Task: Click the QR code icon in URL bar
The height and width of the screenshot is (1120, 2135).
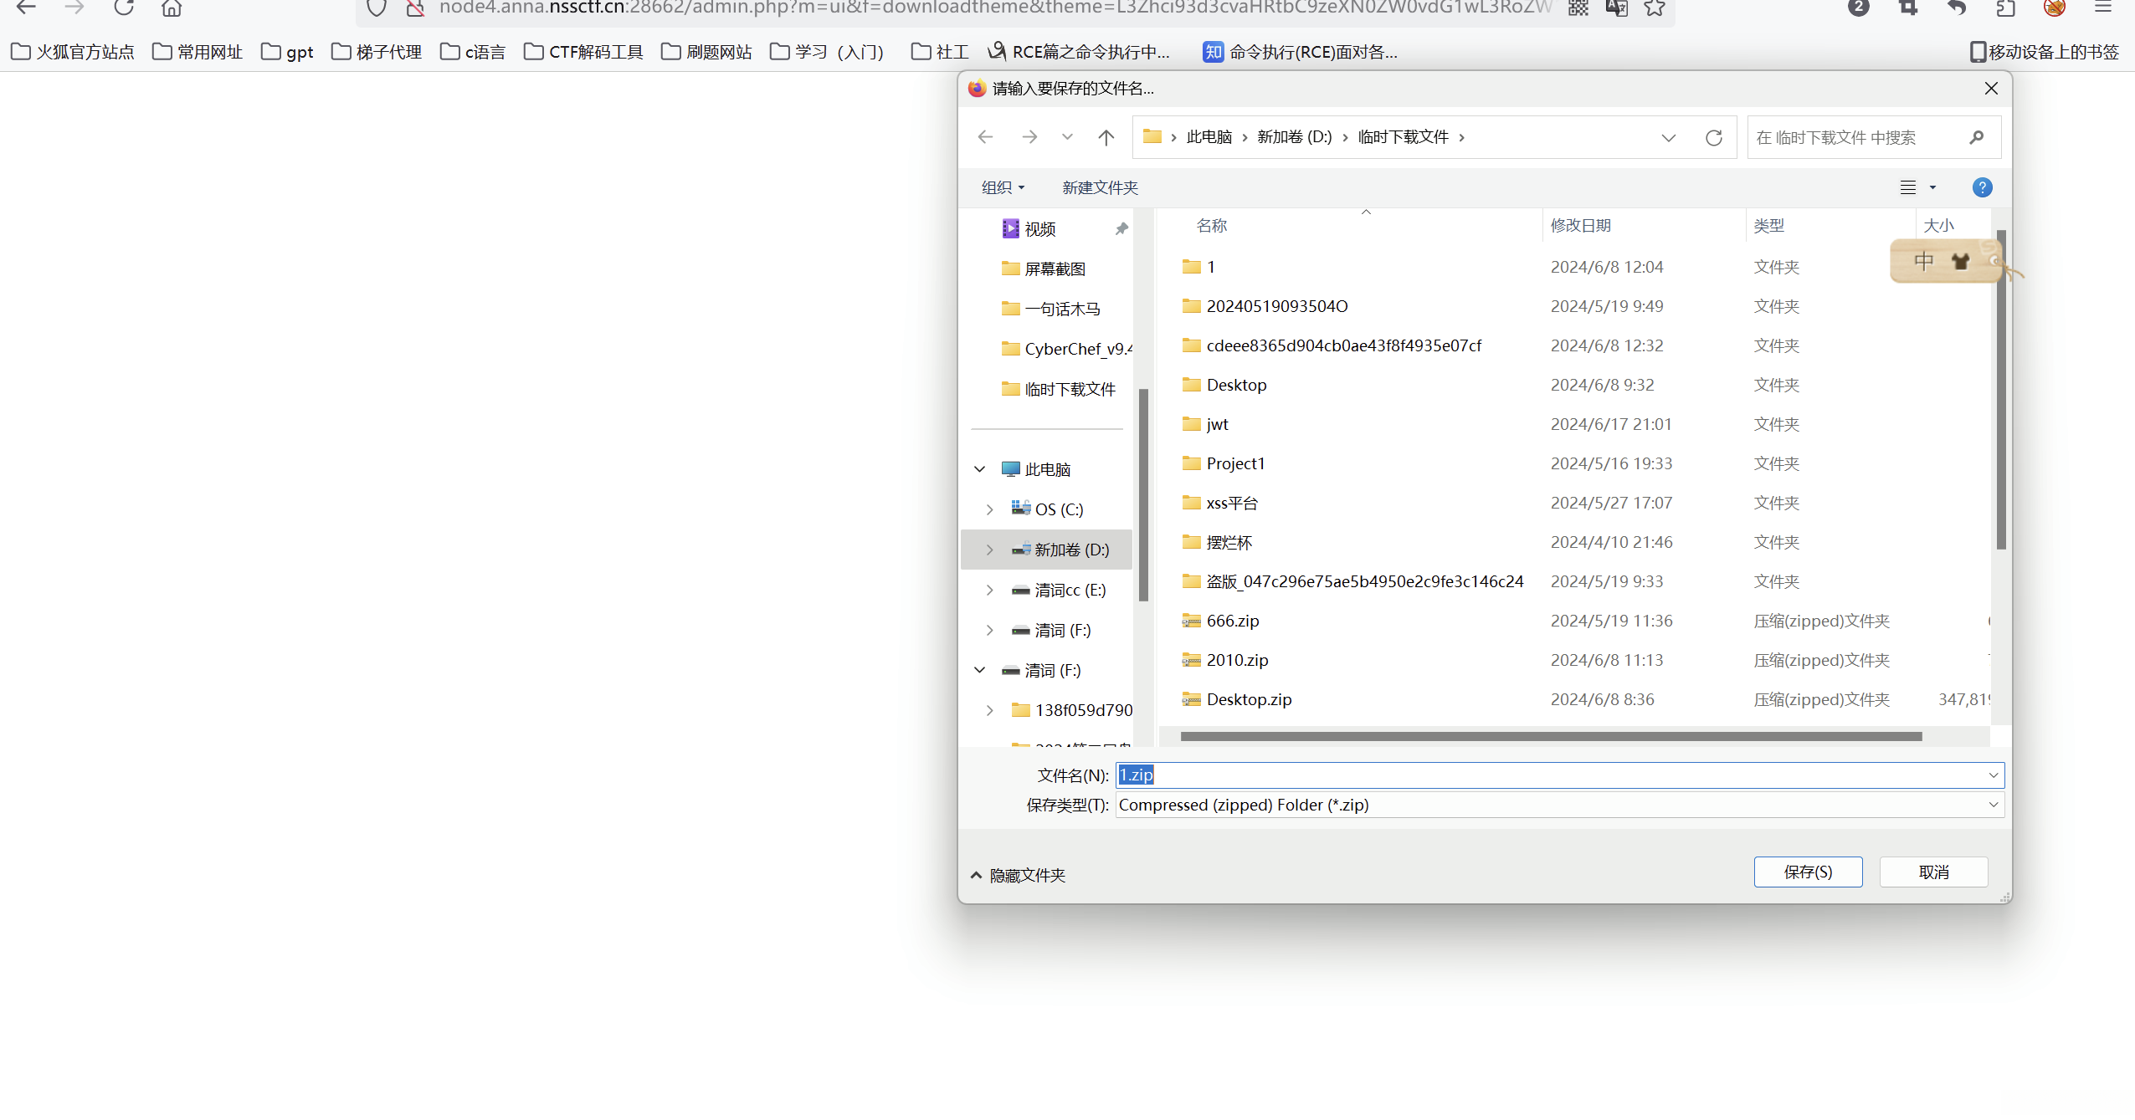Action: [1578, 8]
